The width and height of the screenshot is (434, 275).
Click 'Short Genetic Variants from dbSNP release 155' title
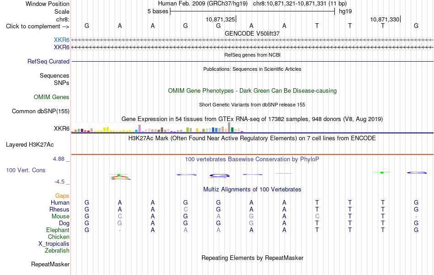pos(252,105)
